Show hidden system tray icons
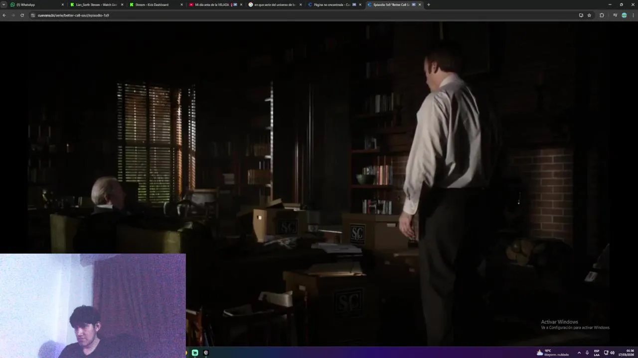The height and width of the screenshot is (358, 638). [579, 353]
